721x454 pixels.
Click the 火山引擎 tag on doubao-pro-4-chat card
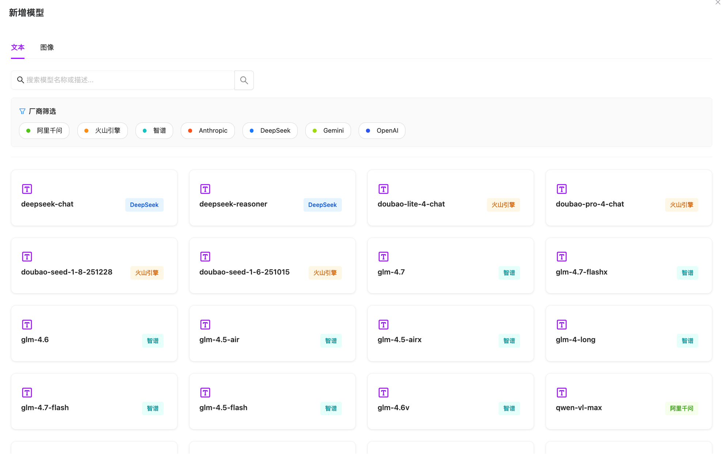pos(682,205)
